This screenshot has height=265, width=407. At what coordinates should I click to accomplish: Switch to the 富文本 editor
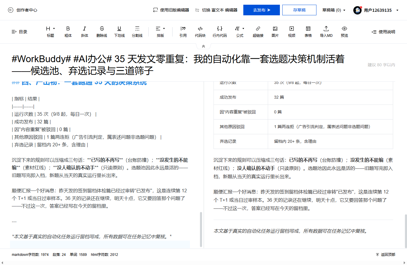(216, 10)
